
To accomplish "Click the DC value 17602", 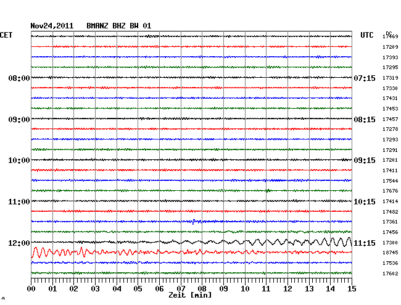I will [x=391, y=274].
